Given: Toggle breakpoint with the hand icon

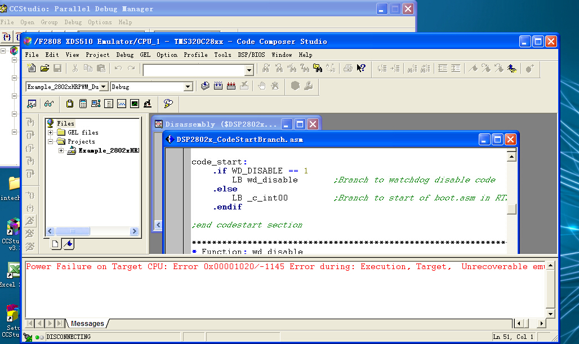Looking at the screenshot, I should (x=262, y=86).
